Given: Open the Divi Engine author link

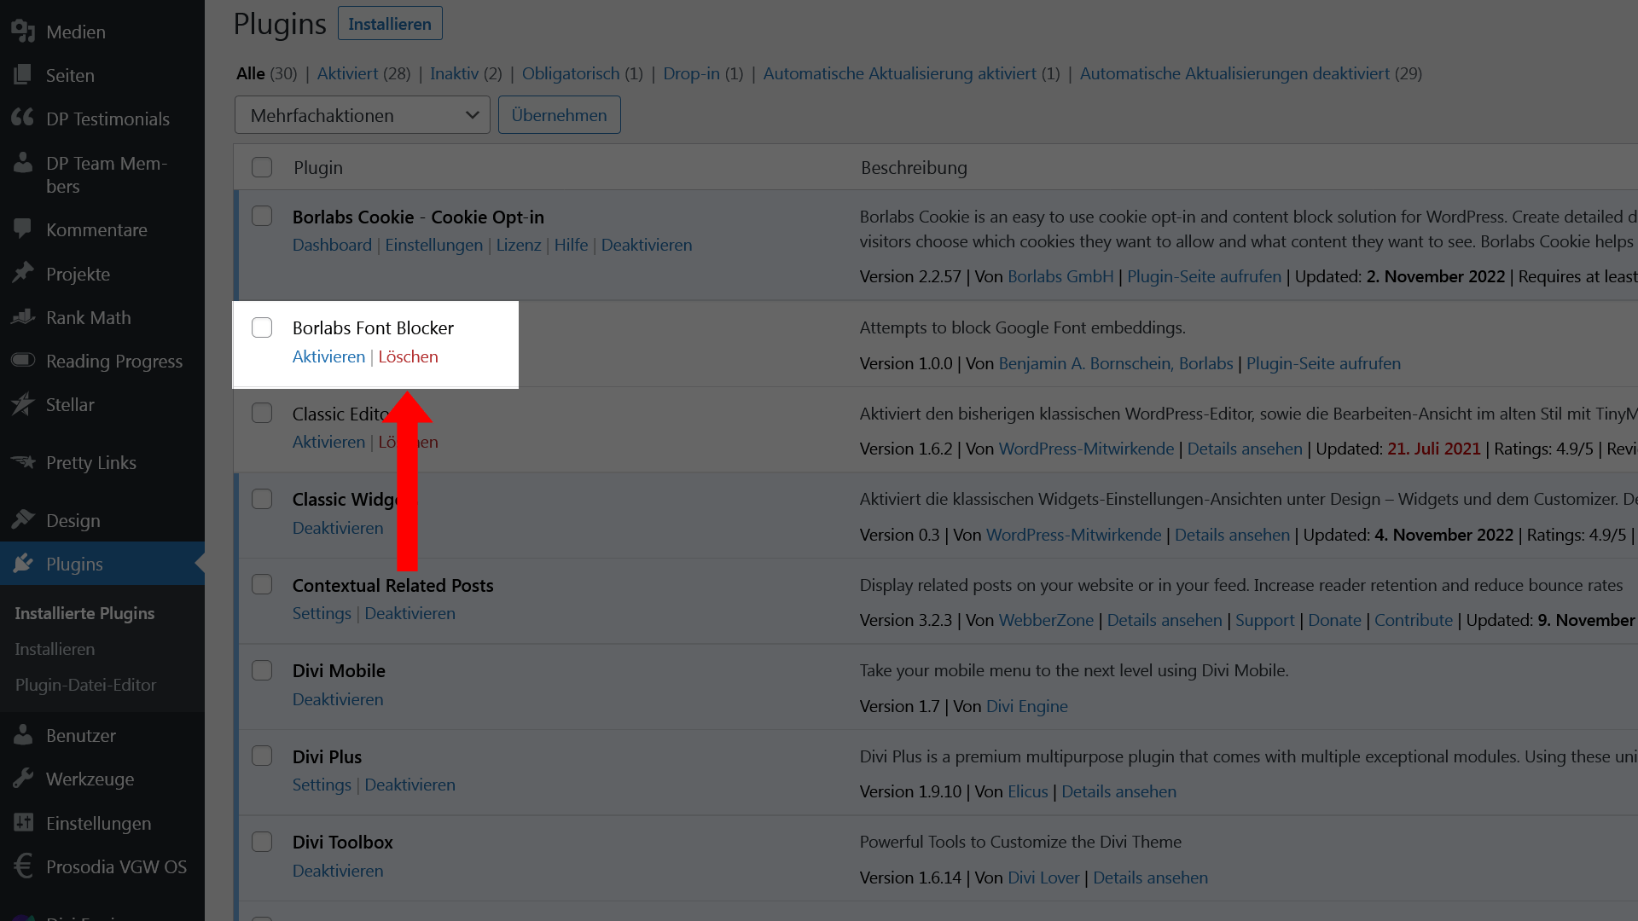Looking at the screenshot, I should (1027, 706).
